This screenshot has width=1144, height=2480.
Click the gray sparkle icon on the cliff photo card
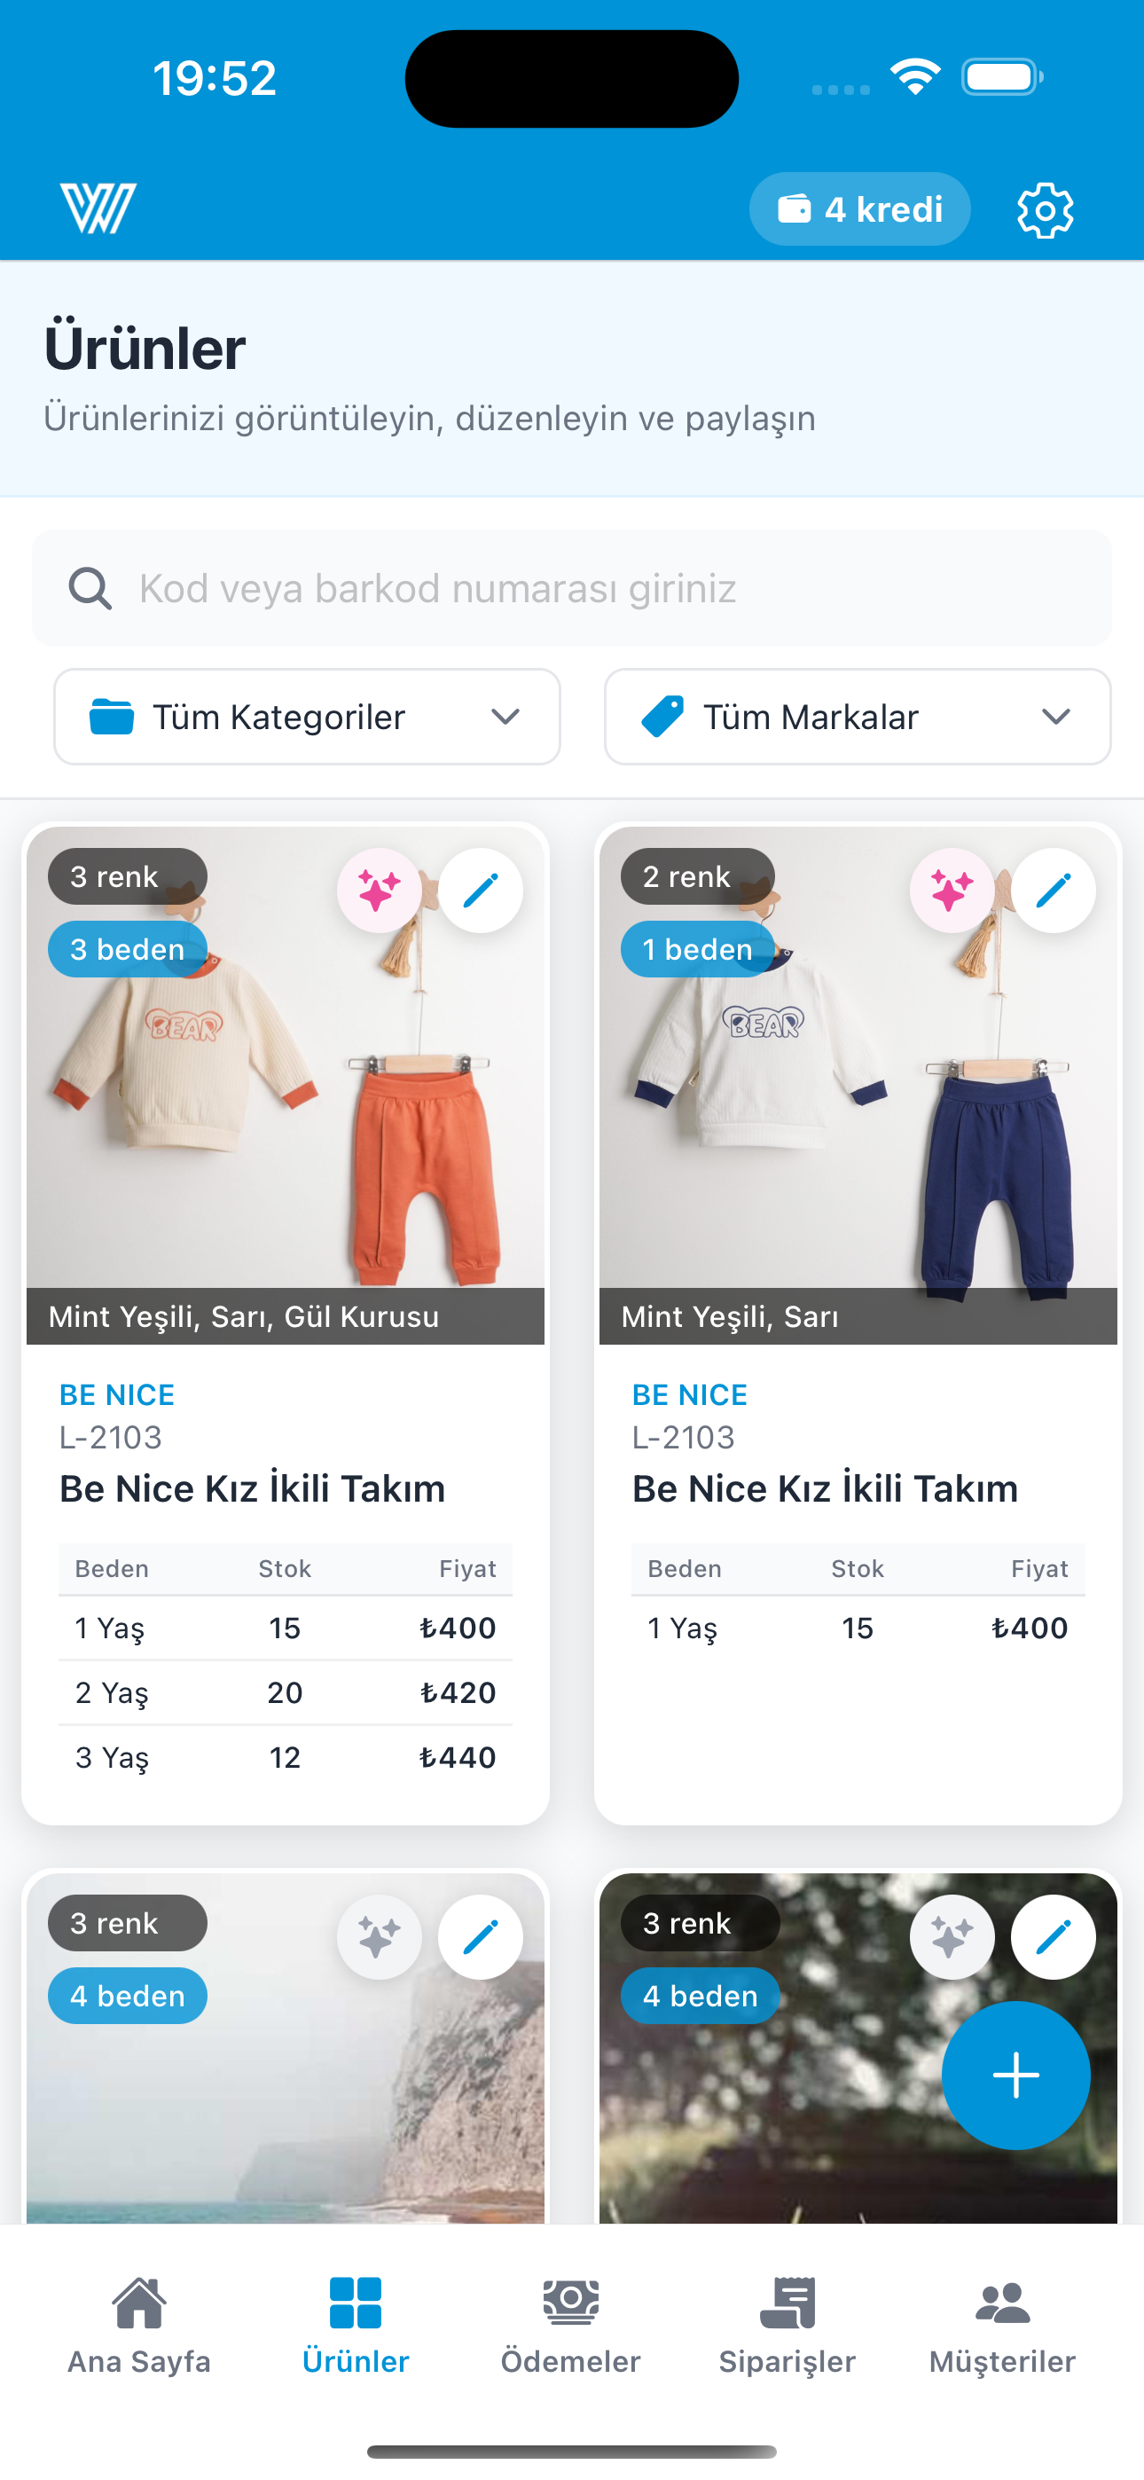tap(379, 1937)
